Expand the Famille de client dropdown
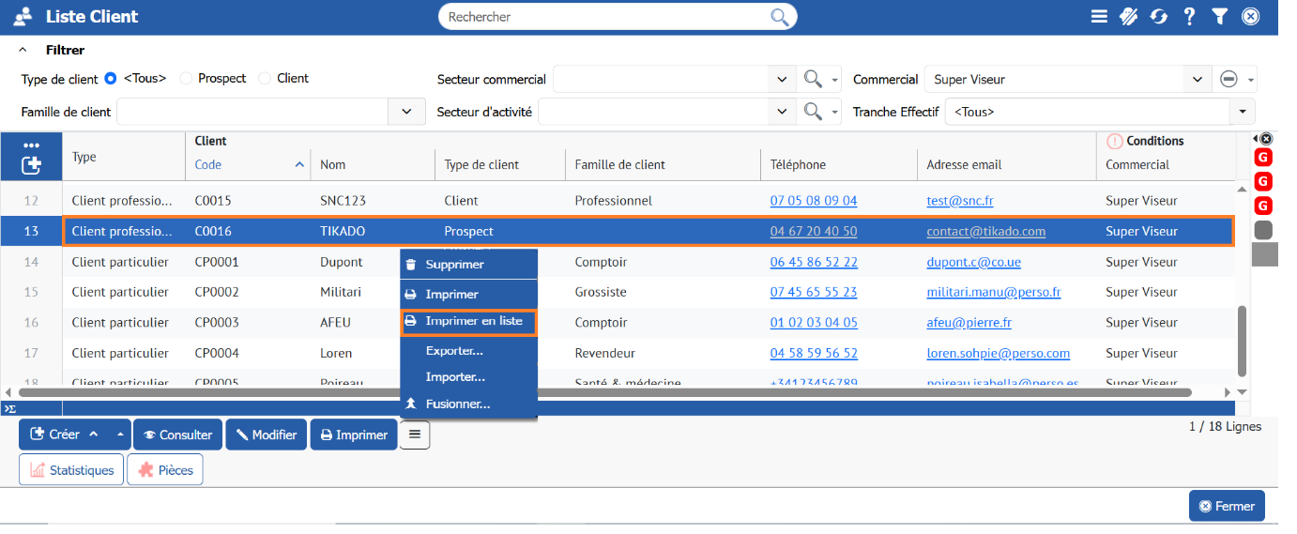Image resolution: width=1297 pixels, height=534 pixels. (x=406, y=112)
